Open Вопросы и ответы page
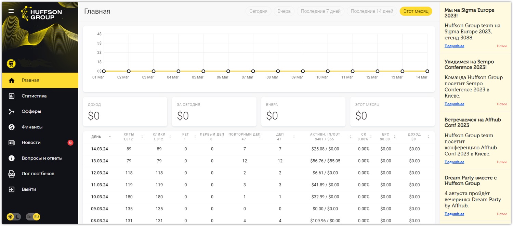Image resolution: width=513 pixels, height=226 pixels. [40, 158]
